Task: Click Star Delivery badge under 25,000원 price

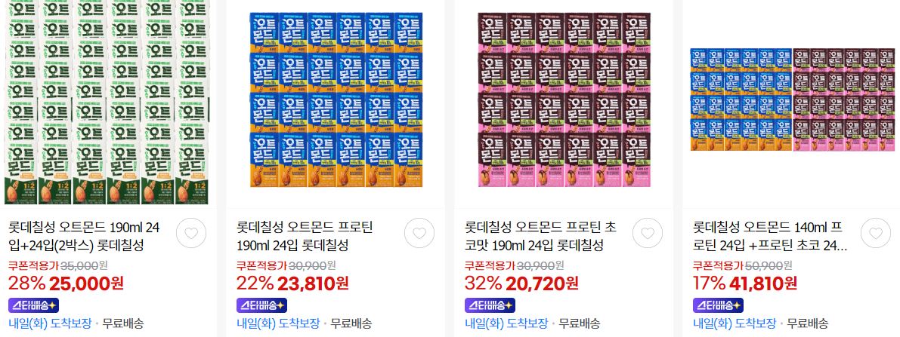Action: tap(33, 305)
